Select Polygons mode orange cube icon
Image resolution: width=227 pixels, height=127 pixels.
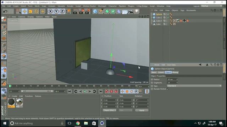[x=4, y=56]
